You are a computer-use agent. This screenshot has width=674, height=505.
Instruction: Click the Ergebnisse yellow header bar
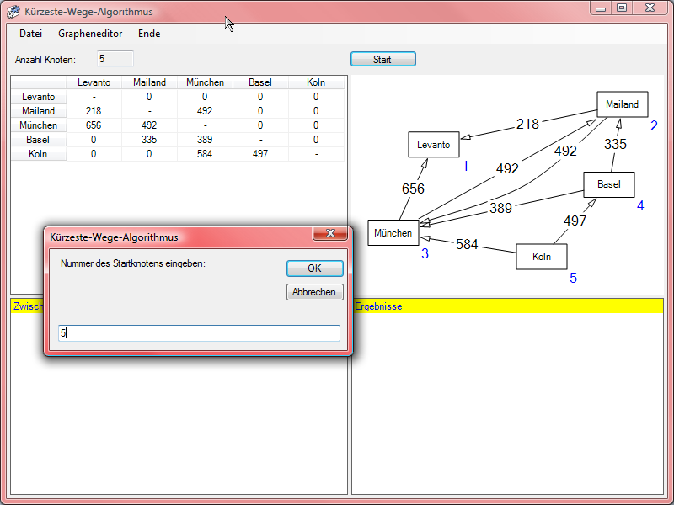click(x=507, y=306)
